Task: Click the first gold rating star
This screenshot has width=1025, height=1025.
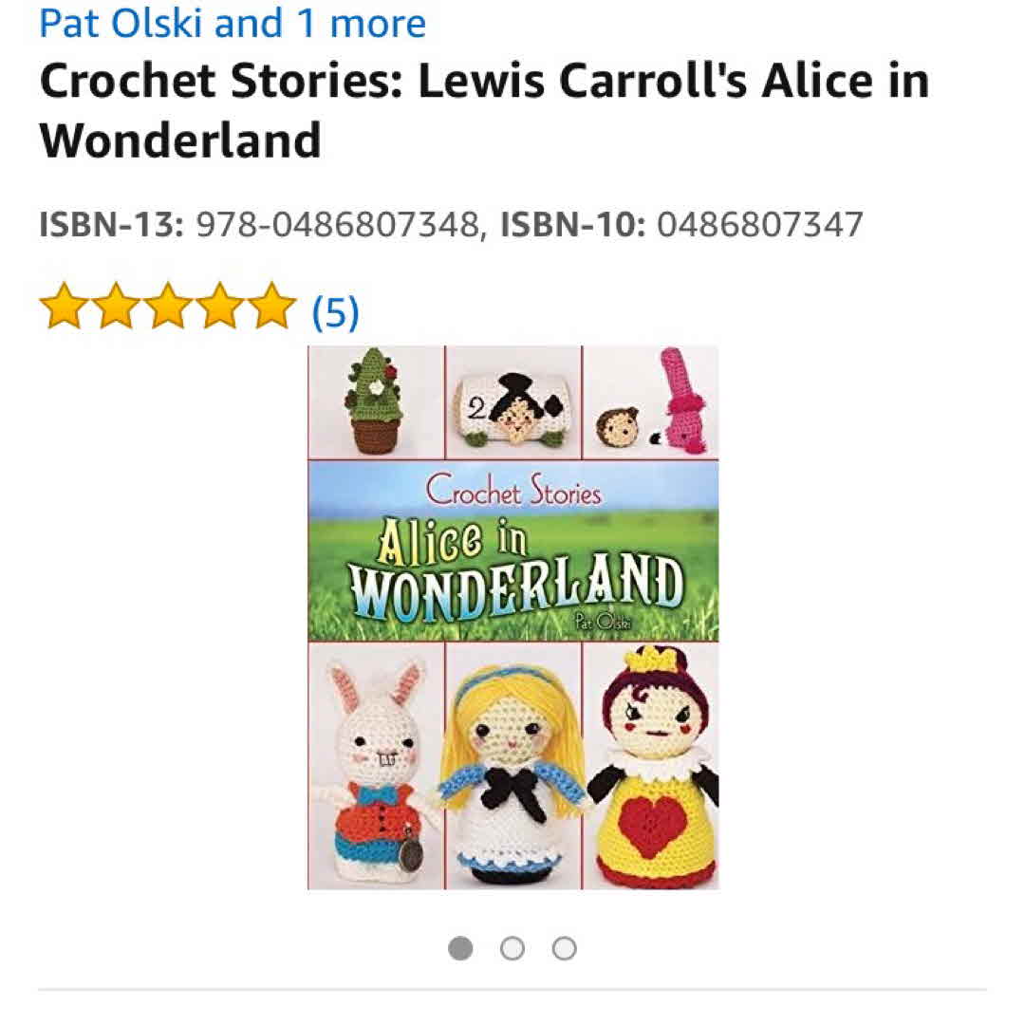Action: pyautogui.click(x=64, y=307)
